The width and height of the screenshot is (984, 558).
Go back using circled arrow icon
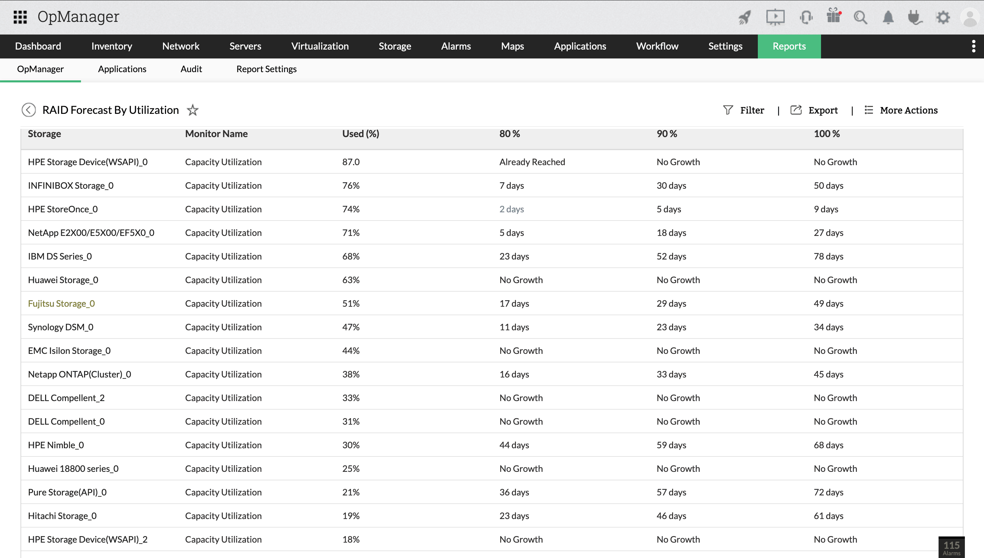pyautogui.click(x=29, y=110)
